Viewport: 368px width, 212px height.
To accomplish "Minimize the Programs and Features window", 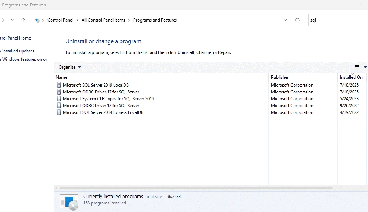I will coord(344,5).
